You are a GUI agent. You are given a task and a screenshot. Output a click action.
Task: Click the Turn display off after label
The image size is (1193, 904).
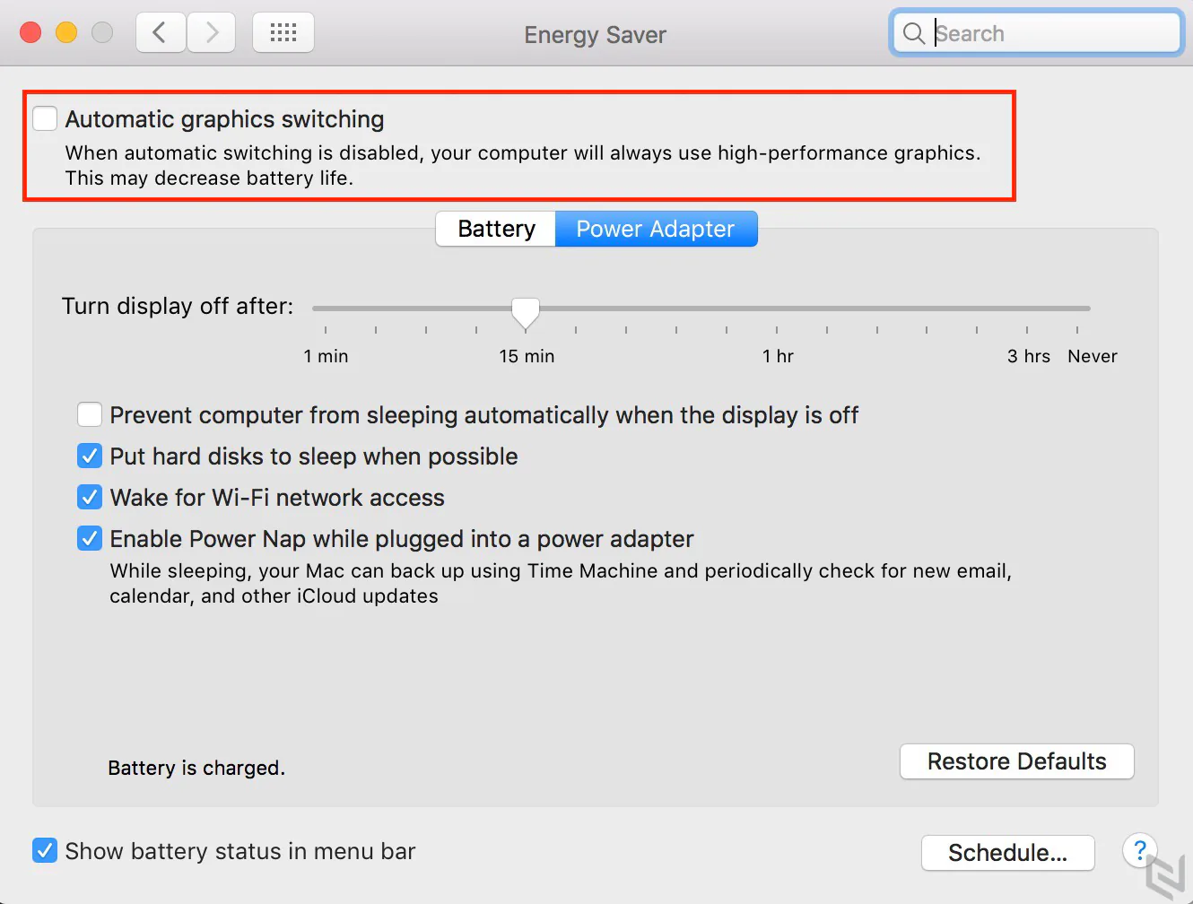(178, 306)
